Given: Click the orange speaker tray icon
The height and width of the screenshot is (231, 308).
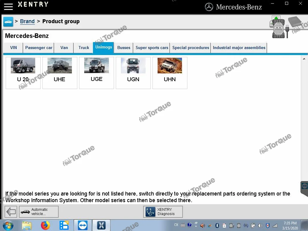Looking at the screenshot, I should coord(202,226).
